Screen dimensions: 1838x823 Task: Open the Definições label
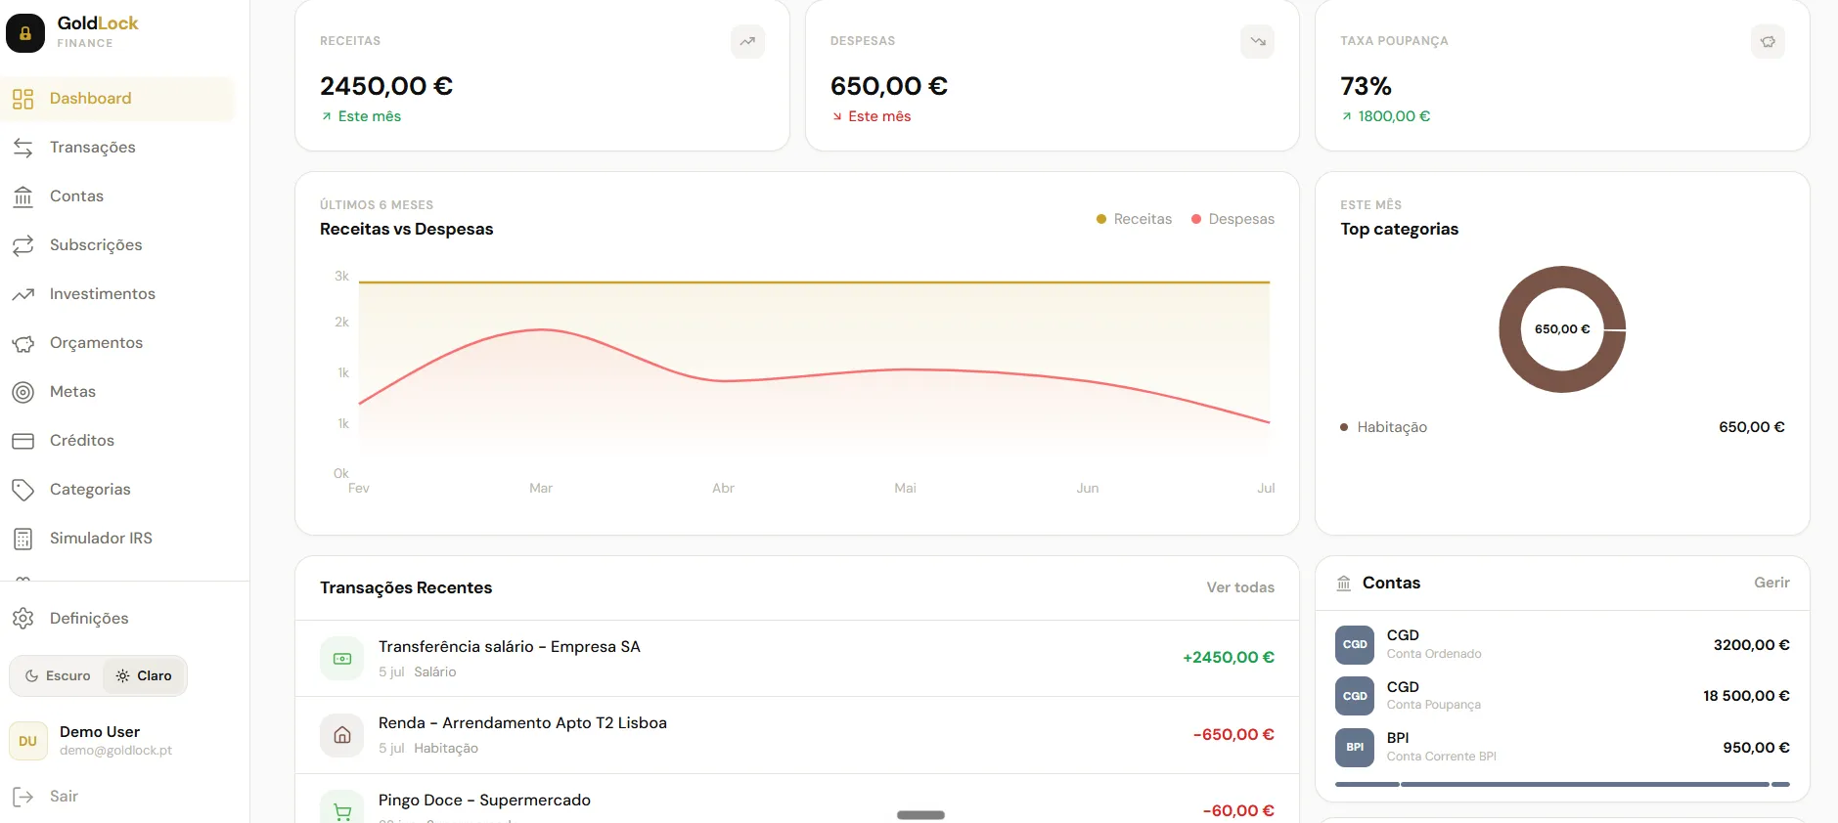click(x=89, y=619)
